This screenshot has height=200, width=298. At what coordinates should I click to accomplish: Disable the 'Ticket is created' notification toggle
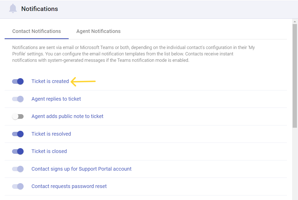[17, 81]
